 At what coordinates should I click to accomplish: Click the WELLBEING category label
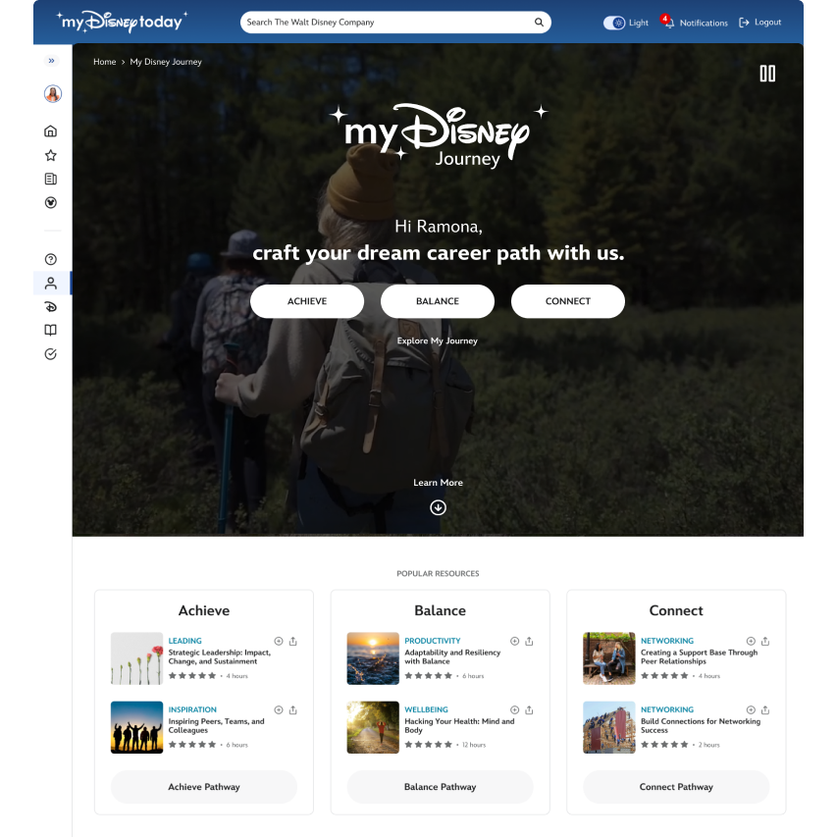[x=426, y=710]
